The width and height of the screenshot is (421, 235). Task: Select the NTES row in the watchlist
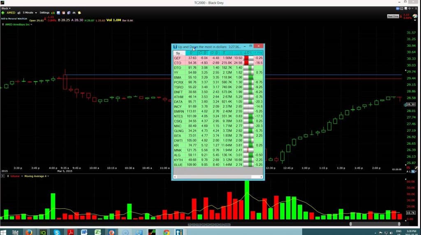[x=218, y=116]
